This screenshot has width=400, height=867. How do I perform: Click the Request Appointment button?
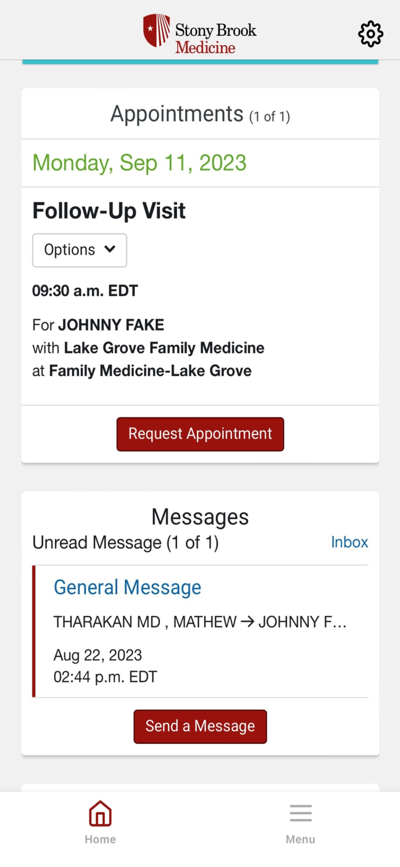200,433
